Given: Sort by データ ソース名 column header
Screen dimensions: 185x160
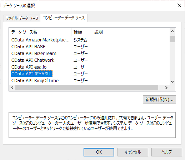Looking at the screenshot, I should (x=40, y=32).
